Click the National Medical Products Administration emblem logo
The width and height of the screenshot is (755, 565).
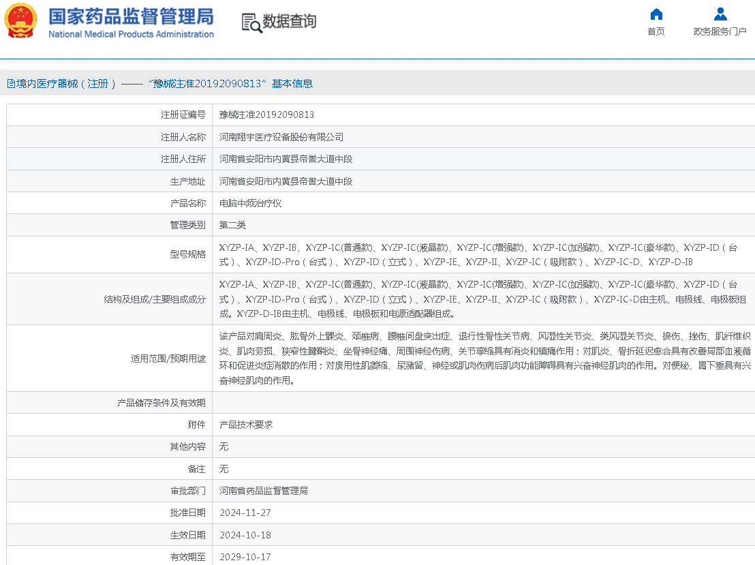pyautogui.click(x=21, y=20)
